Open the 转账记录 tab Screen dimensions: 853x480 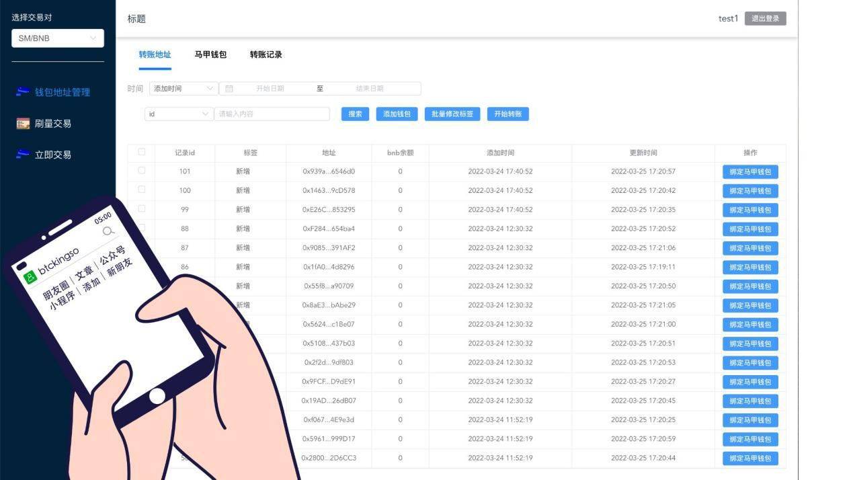(x=265, y=54)
